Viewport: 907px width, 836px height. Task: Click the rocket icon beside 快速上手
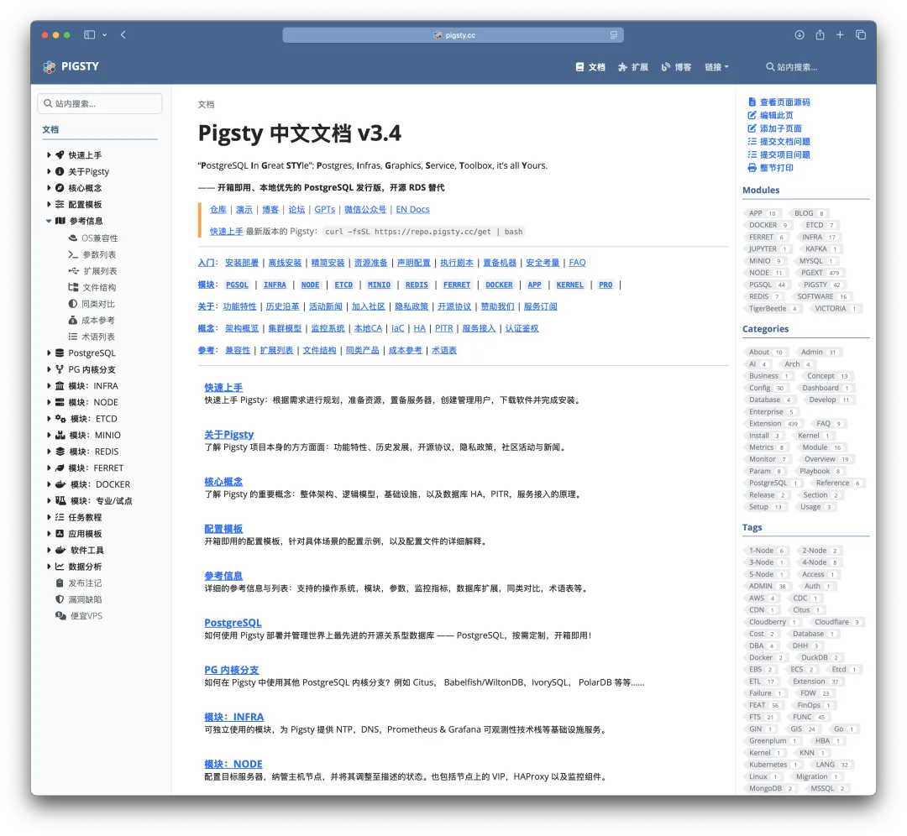[x=60, y=155]
